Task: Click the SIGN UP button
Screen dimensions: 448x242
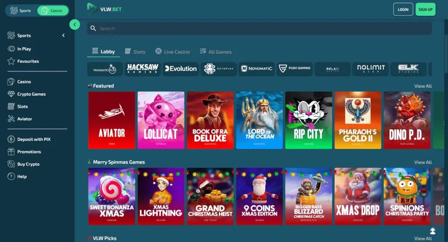Action: [425, 10]
